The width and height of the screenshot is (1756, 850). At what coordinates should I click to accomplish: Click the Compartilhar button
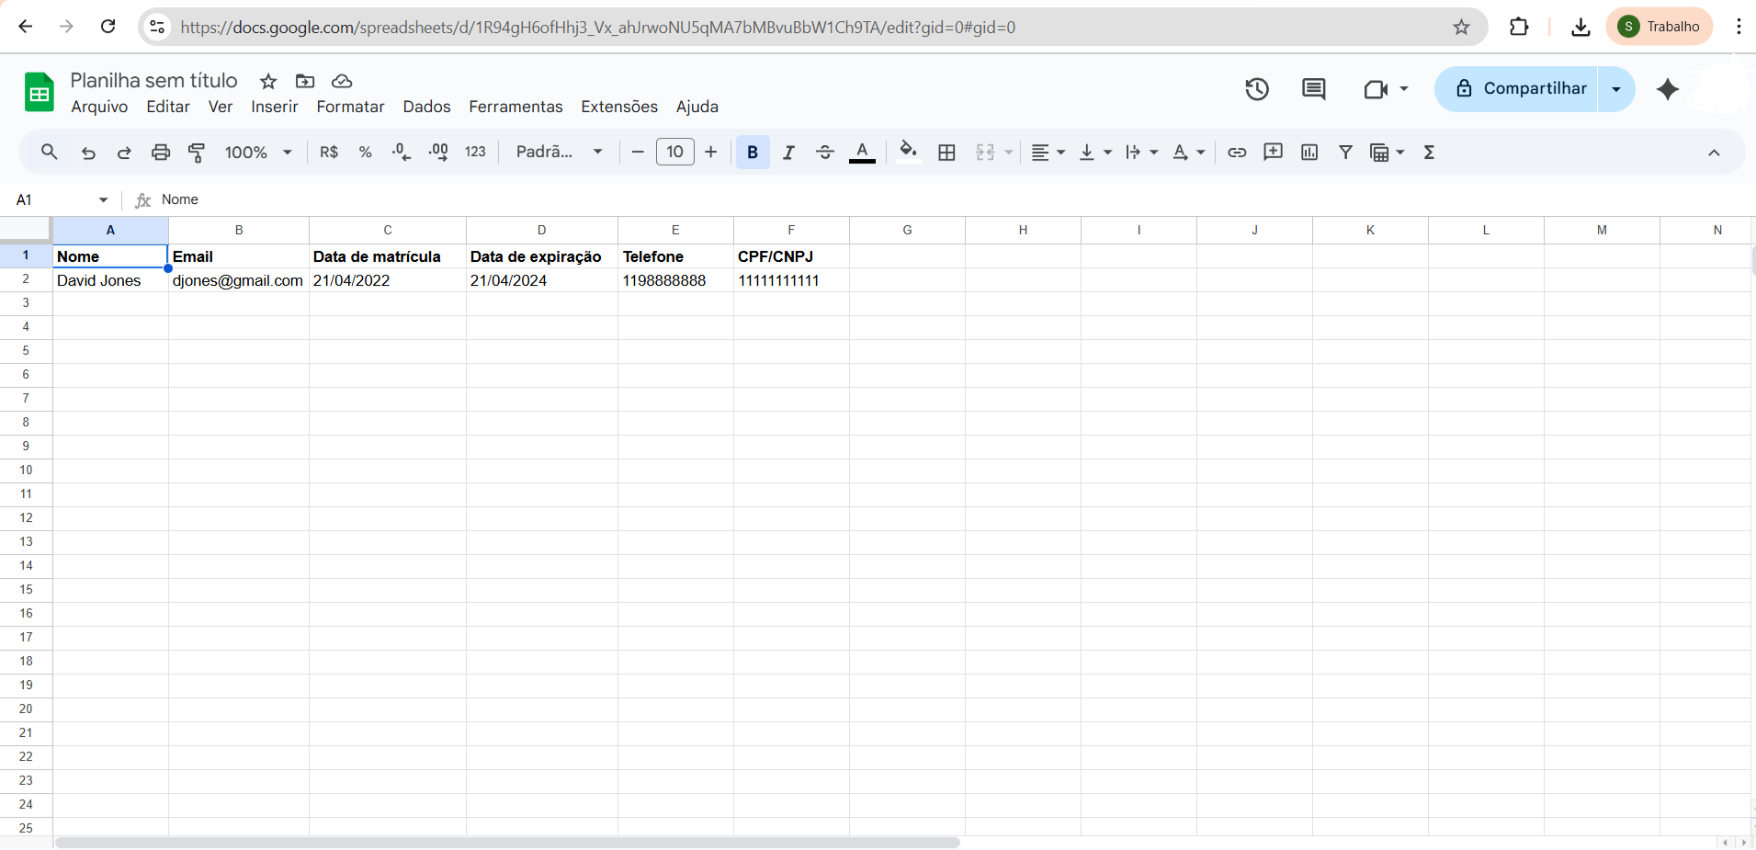[1516, 89]
